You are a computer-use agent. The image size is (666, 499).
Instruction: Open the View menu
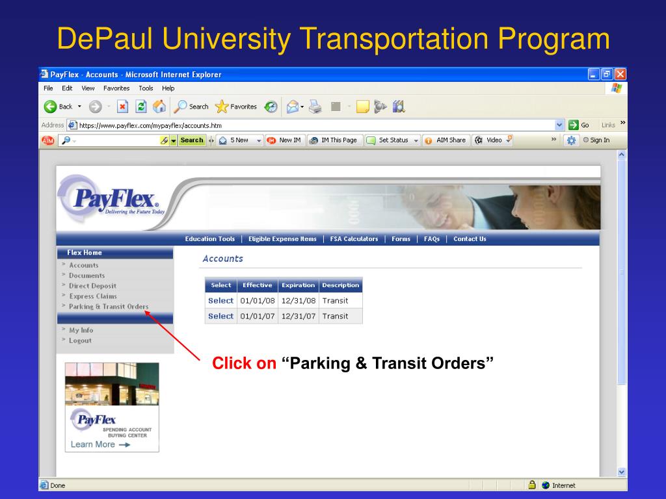click(88, 88)
